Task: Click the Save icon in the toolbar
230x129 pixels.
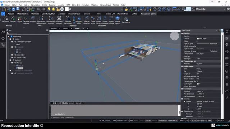Action: click(x=14, y=9)
